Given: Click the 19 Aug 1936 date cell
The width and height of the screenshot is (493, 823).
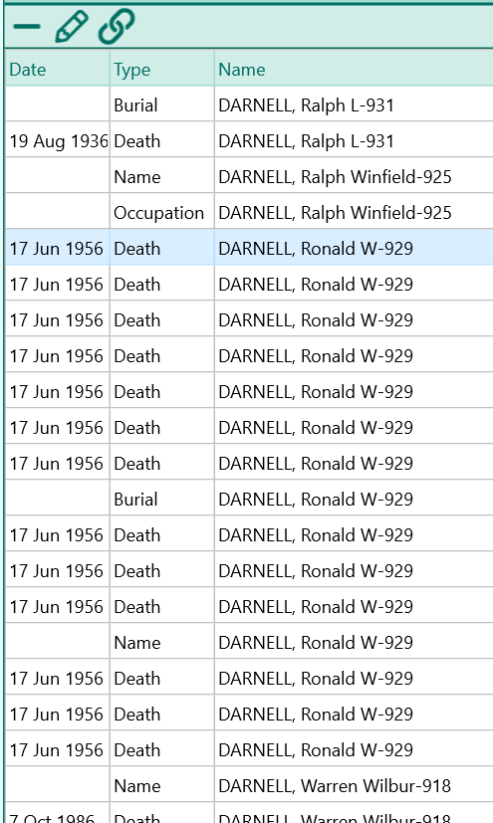Looking at the screenshot, I should (x=59, y=140).
